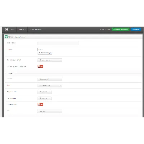The width and height of the screenshot is (144, 144).
Task: Select the third grey step circle
Action: pos(12,37)
